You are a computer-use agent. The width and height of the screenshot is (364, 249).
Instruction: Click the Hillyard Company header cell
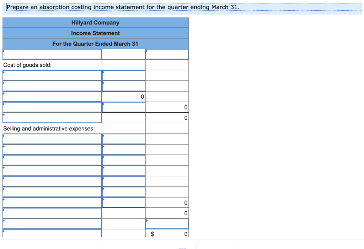[x=95, y=22]
